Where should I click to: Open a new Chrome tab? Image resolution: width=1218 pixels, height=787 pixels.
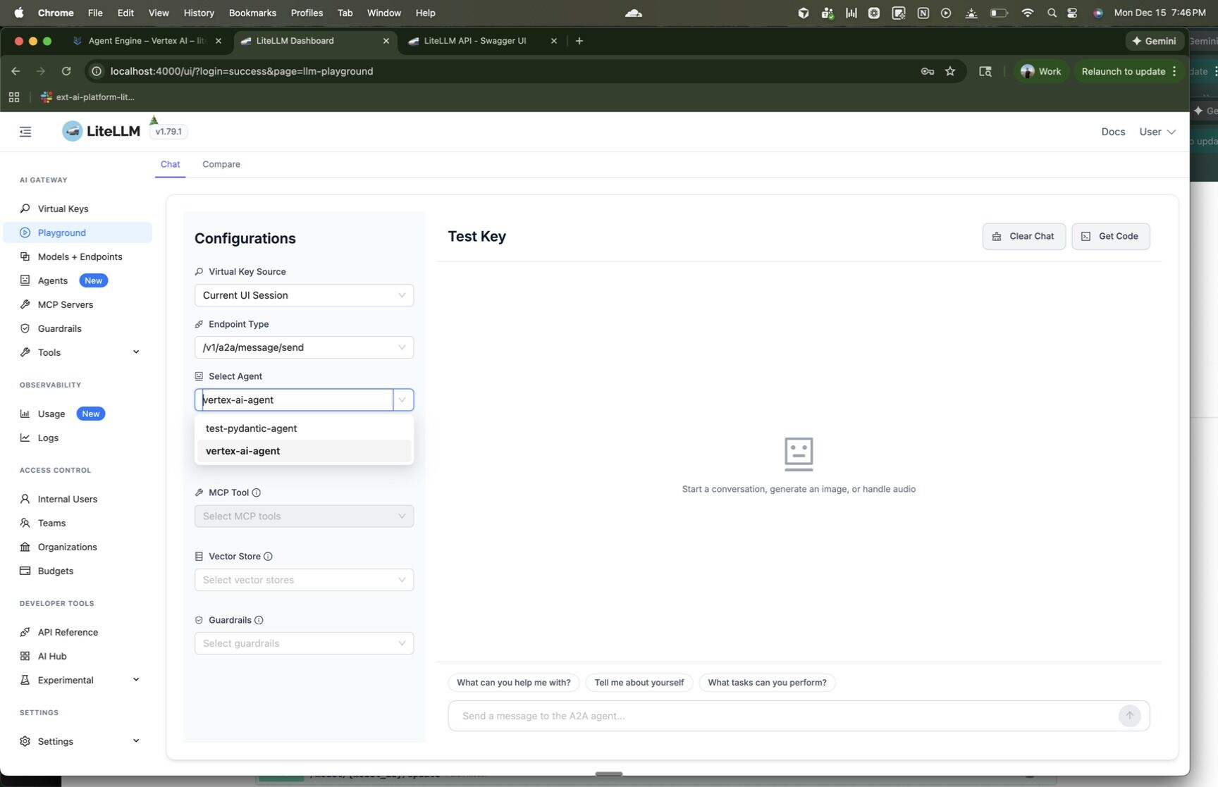[579, 41]
